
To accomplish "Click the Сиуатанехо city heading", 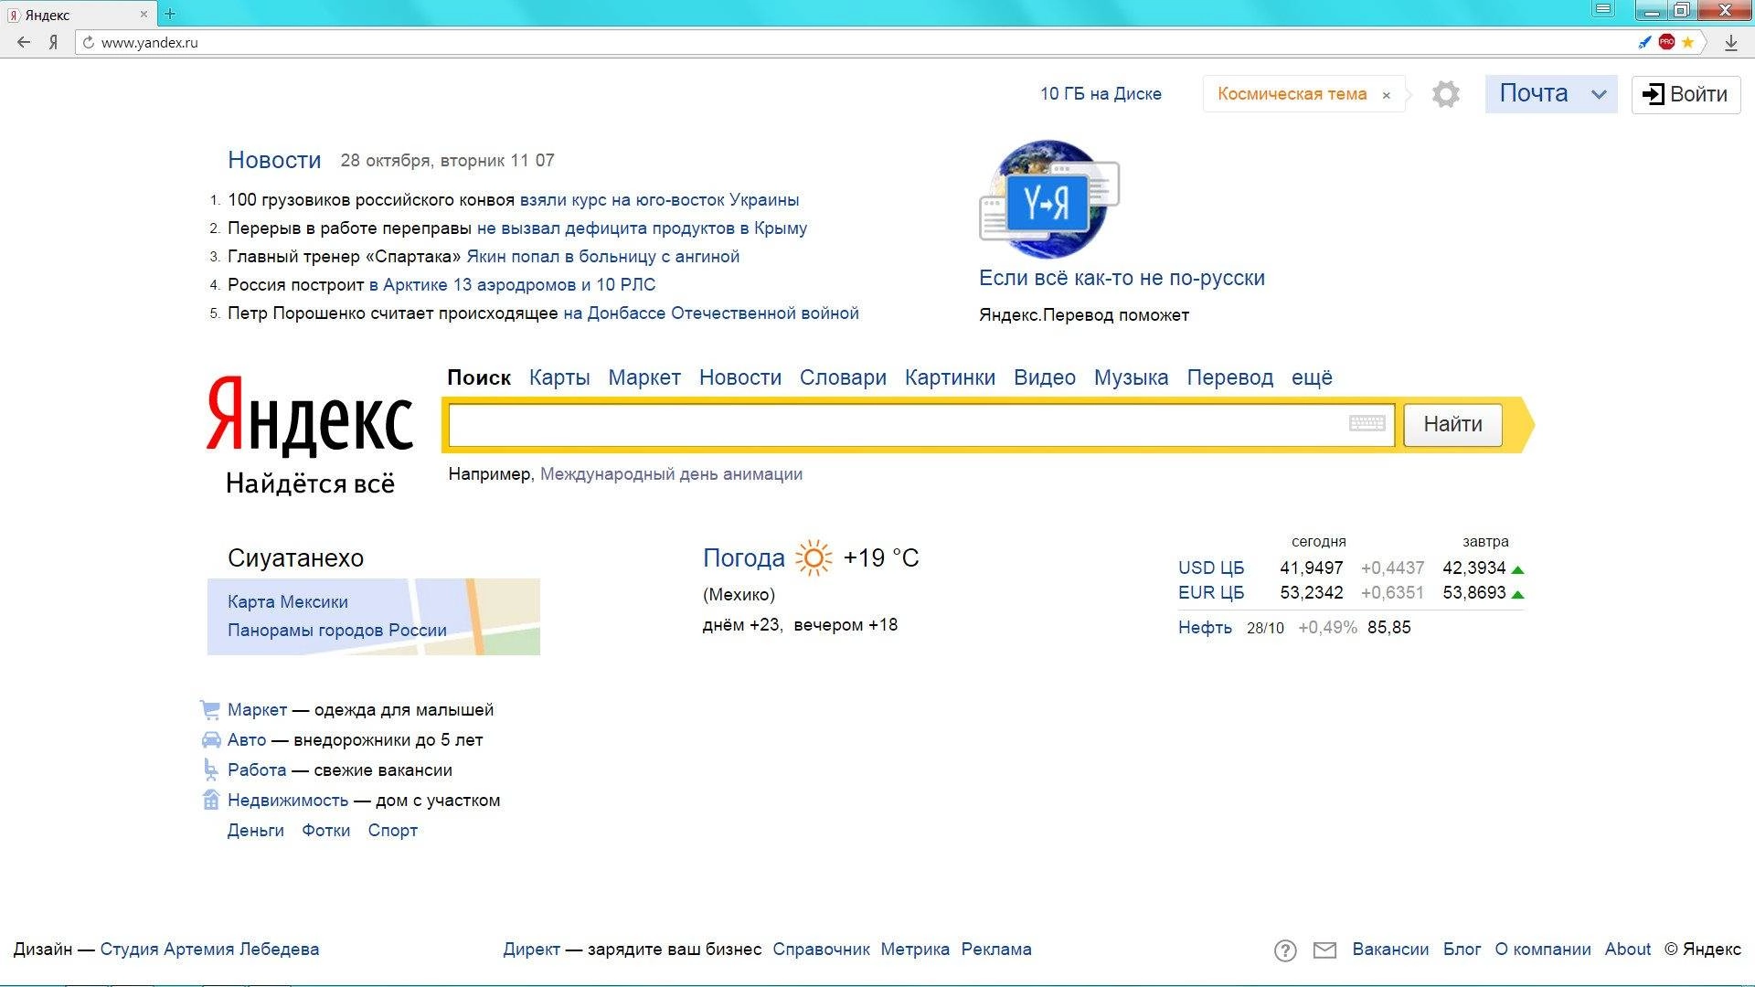I will coord(295,557).
